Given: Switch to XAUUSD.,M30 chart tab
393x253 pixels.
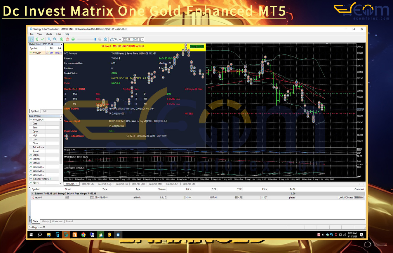Looking at the screenshot, I should [x=138, y=184].
